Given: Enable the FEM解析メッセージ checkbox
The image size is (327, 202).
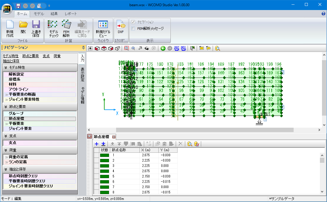Looking at the screenshot, I should [133, 29].
